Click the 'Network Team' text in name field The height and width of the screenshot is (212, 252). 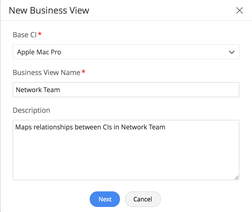[38, 90]
